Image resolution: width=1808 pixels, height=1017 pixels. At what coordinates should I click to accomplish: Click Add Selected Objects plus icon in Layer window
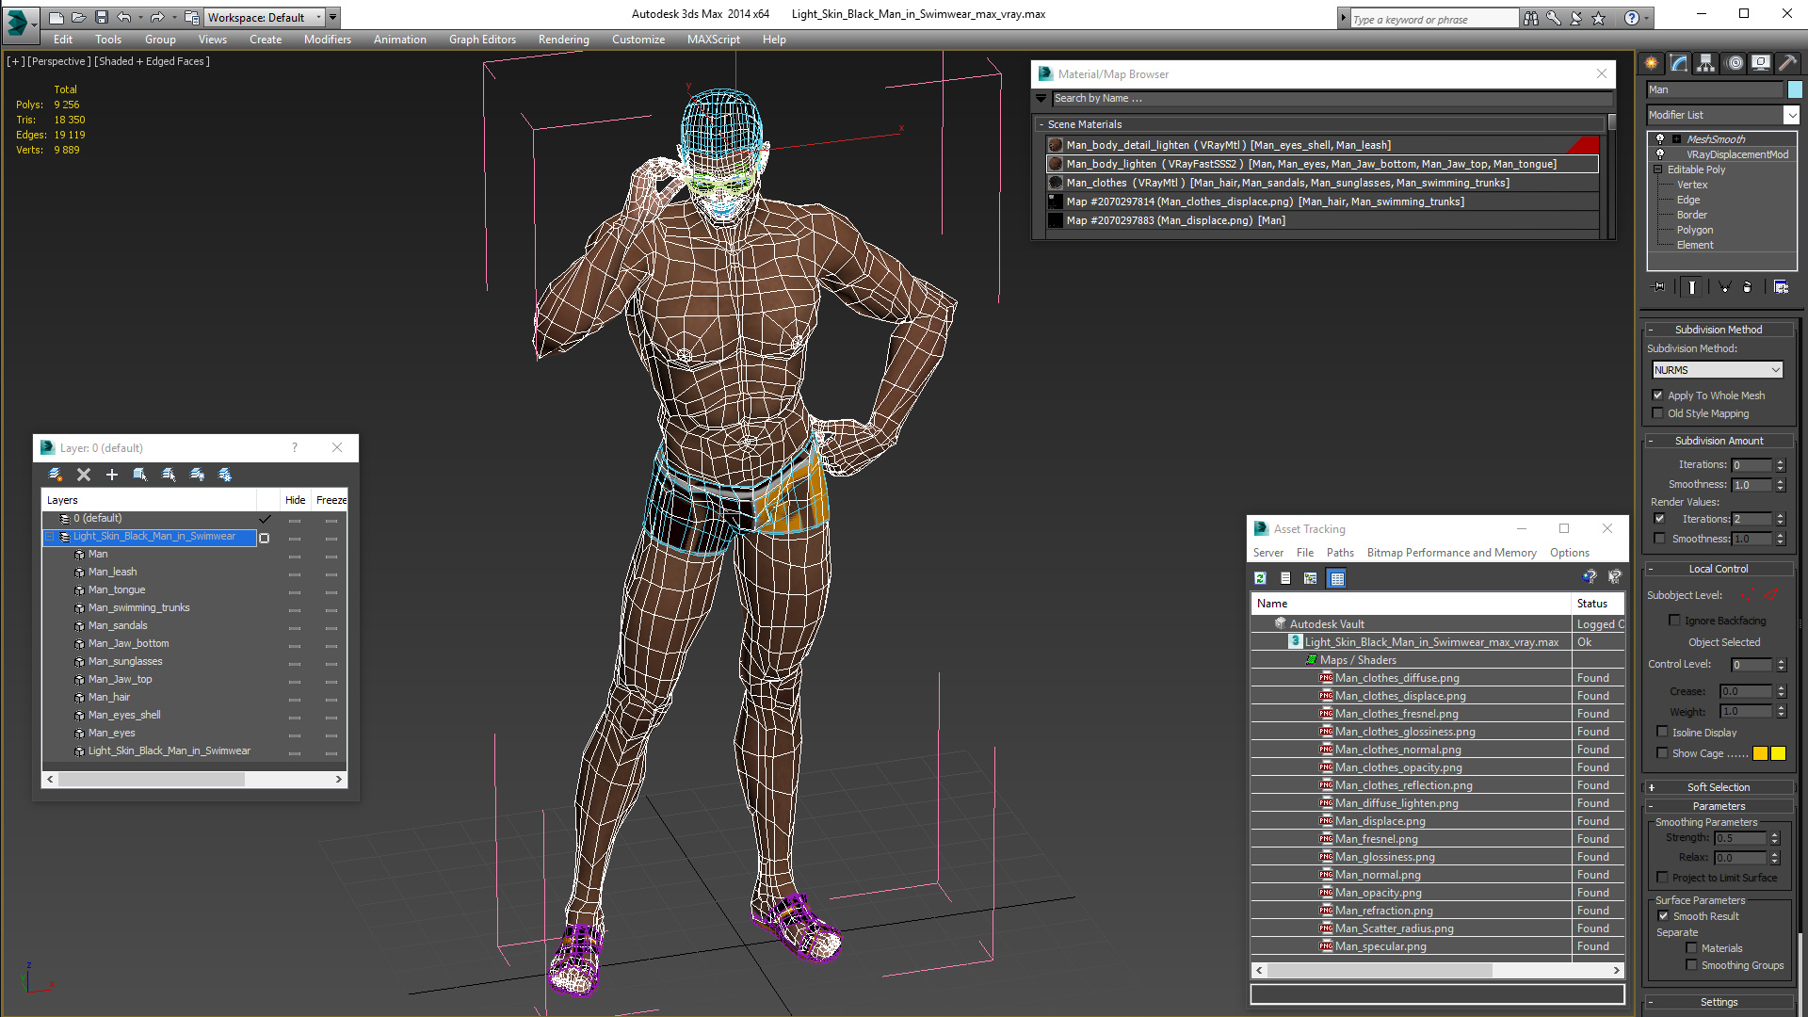click(112, 475)
